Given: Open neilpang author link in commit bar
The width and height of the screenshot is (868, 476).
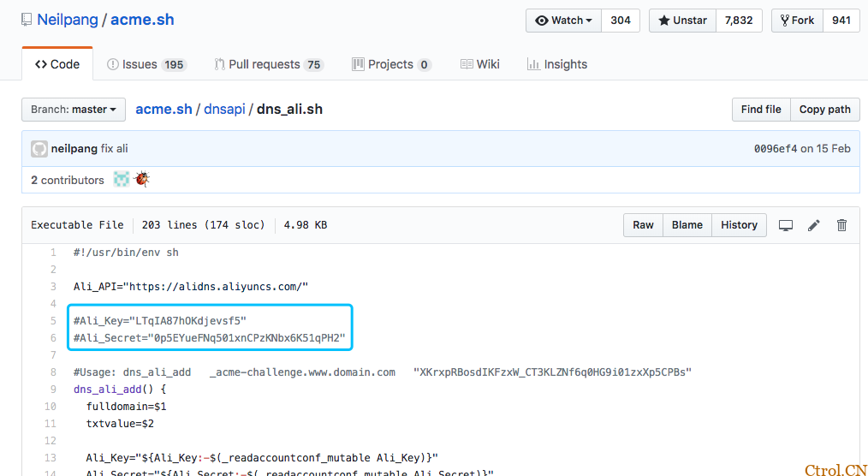Looking at the screenshot, I should tap(74, 149).
